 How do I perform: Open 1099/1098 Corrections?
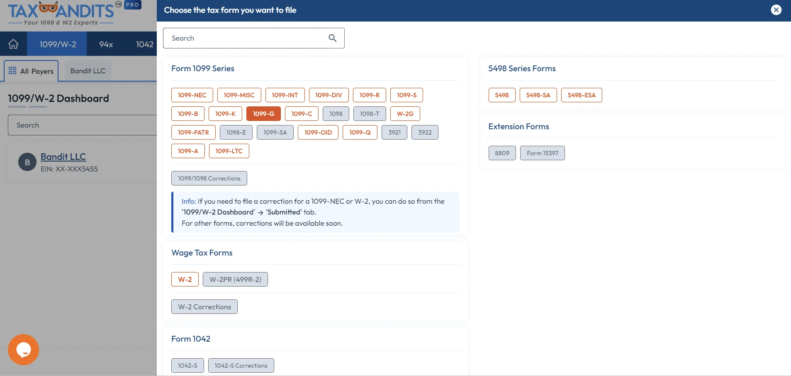[209, 178]
